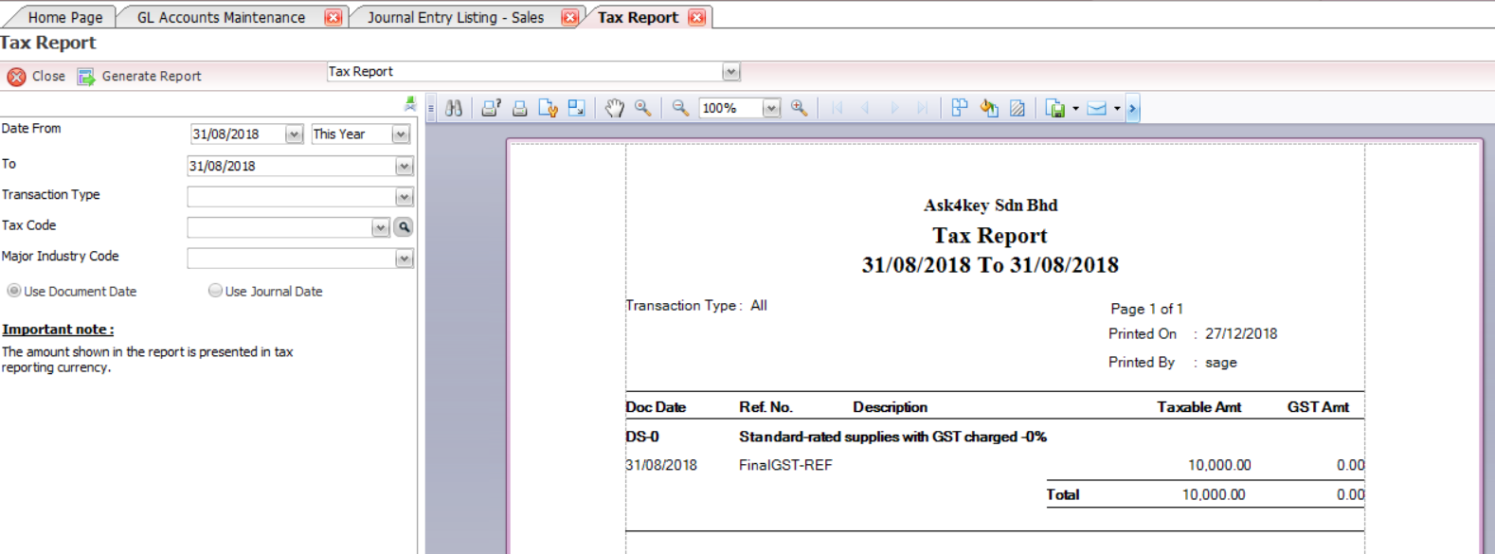Select the magnifier tool
The width and height of the screenshot is (1495, 554).
click(643, 108)
